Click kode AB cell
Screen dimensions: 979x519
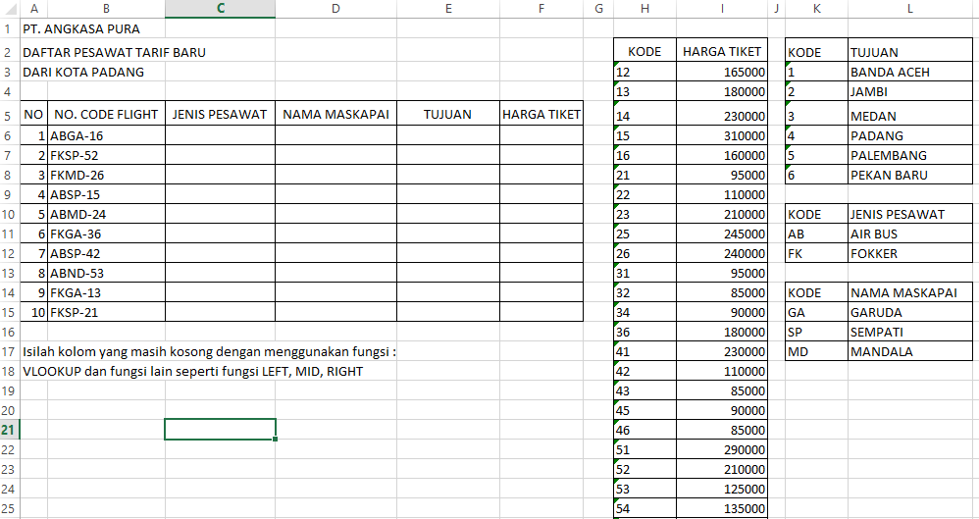coord(817,234)
